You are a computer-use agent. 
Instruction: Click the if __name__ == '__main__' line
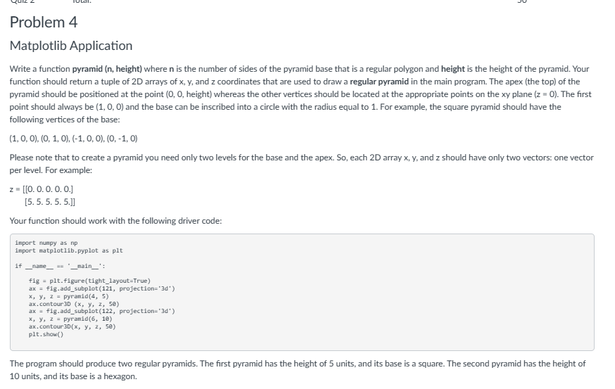pyautogui.click(x=60, y=266)
